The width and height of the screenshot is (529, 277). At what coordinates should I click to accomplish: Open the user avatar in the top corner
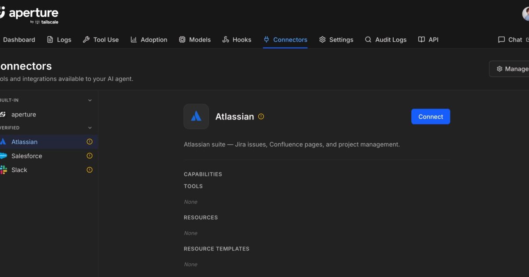click(x=525, y=14)
